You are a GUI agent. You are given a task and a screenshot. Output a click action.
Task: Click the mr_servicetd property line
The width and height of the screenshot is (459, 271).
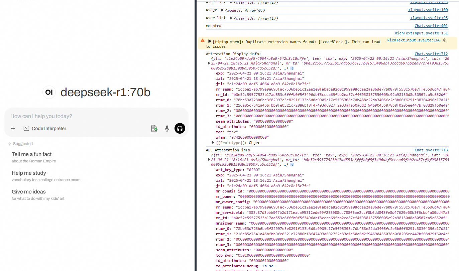333,213
